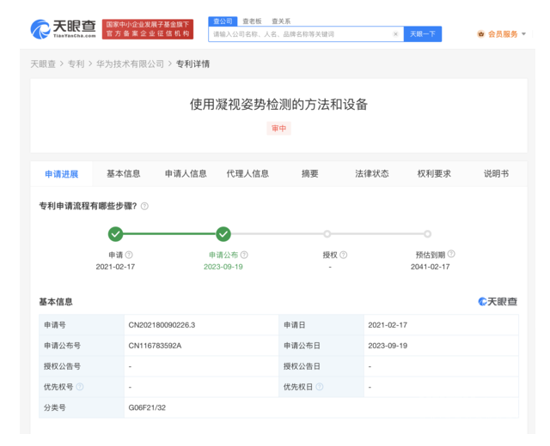Click the VIP crown icon for 会员服务
This screenshot has width=550, height=446.
click(480, 34)
